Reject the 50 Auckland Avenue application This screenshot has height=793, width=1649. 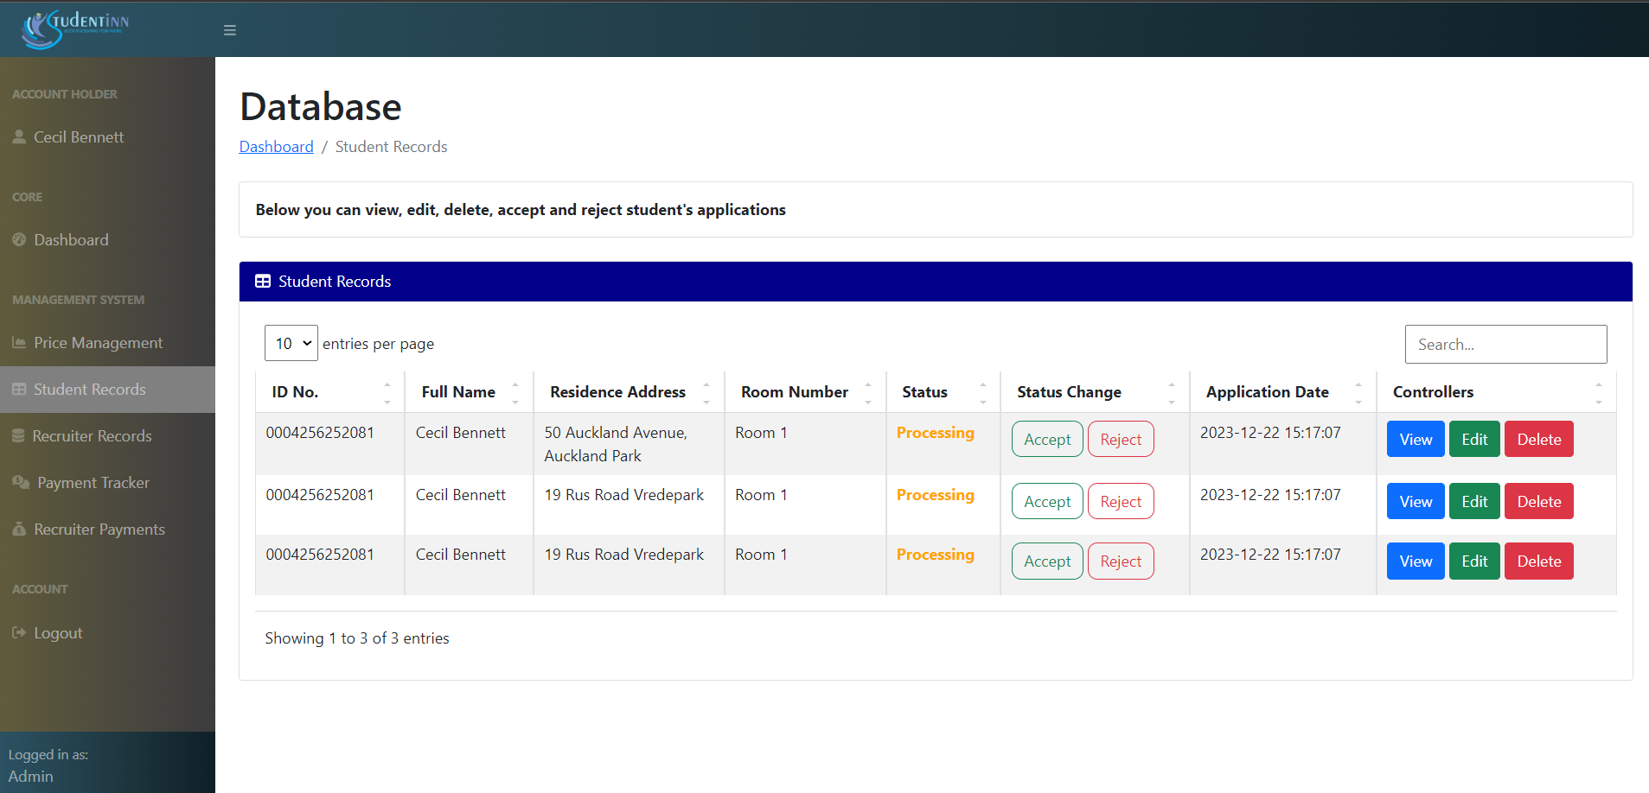click(x=1121, y=439)
